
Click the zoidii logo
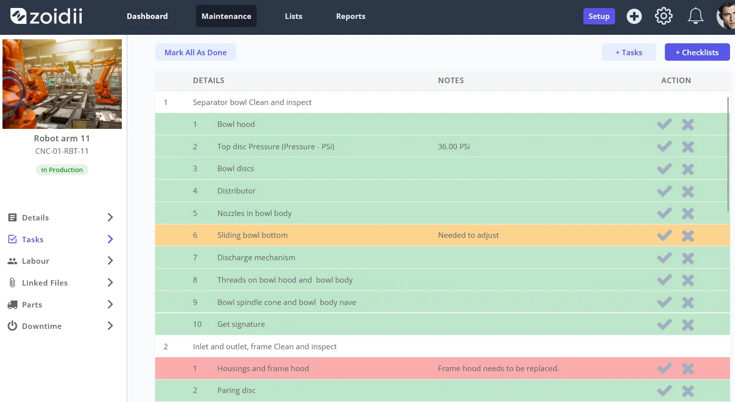pos(46,16)
